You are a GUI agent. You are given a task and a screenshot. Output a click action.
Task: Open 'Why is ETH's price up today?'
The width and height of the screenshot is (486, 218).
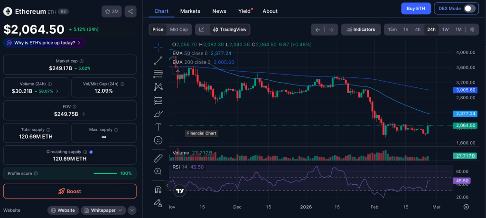pyautogui.click(x=44, y=43)
